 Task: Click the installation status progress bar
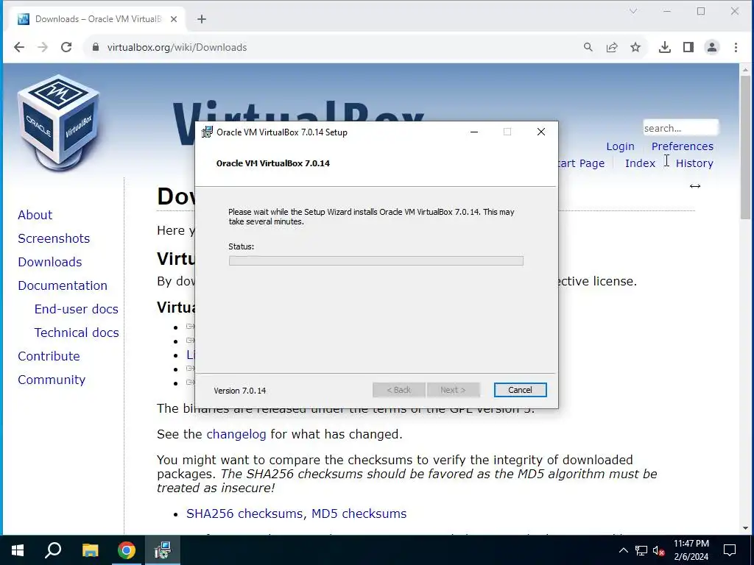(x=376, y=261)
